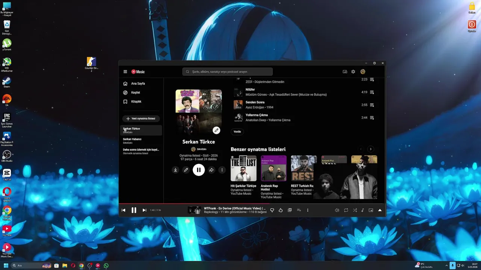
Task: Open Epic Games Launcher desktop shortcut
Action: pos(7,120)
